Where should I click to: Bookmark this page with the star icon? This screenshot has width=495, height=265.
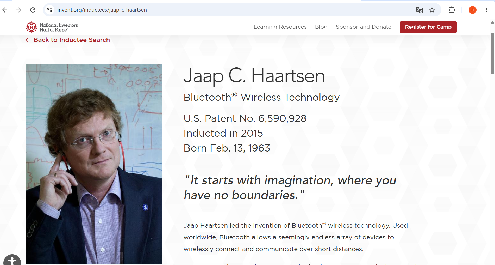[x=432, y=10]
